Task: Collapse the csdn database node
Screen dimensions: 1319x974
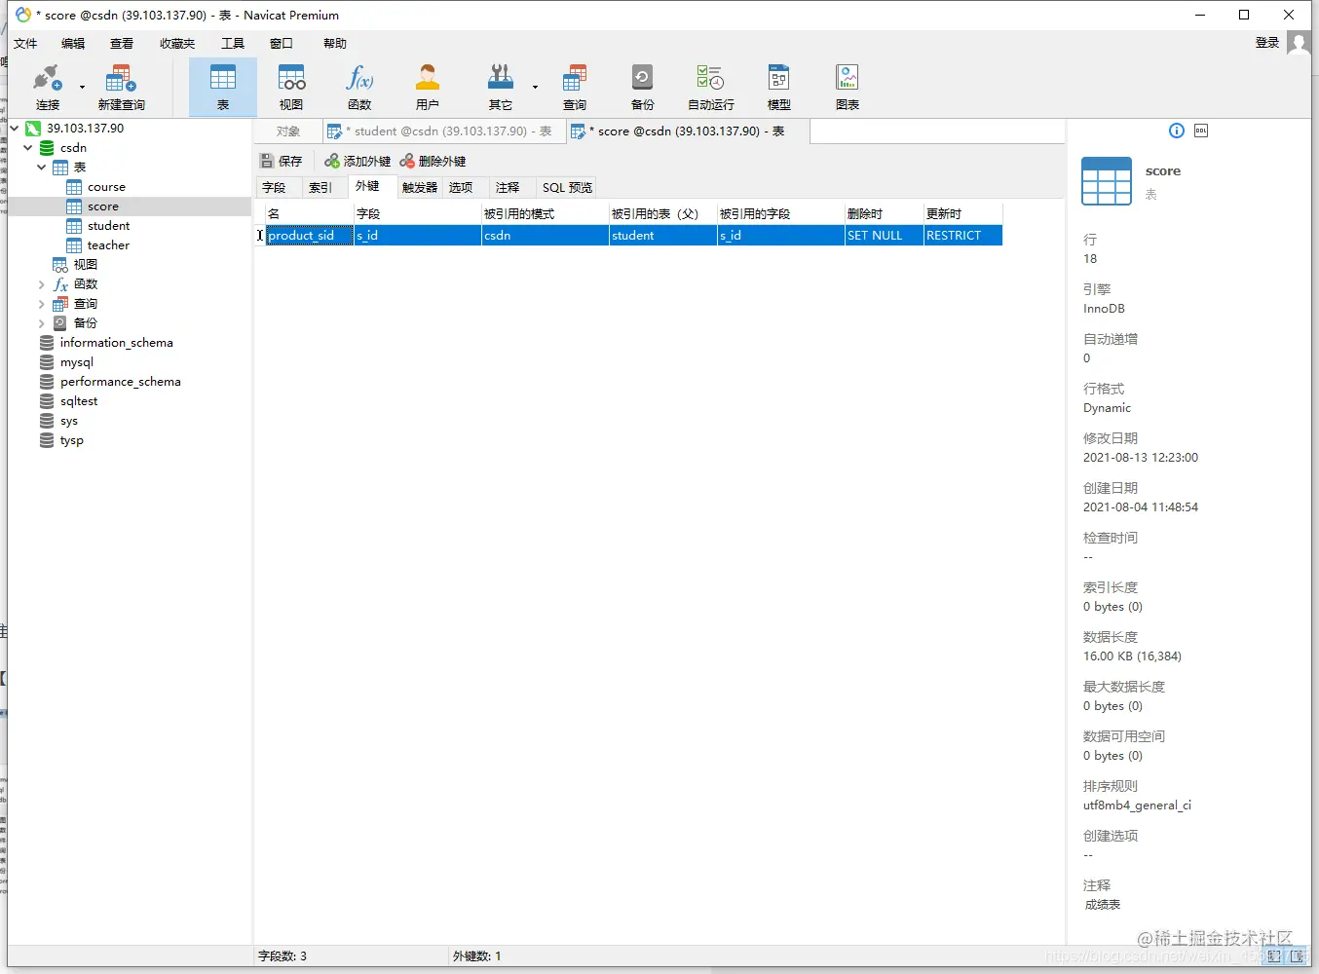Action: tap(28, 147)
